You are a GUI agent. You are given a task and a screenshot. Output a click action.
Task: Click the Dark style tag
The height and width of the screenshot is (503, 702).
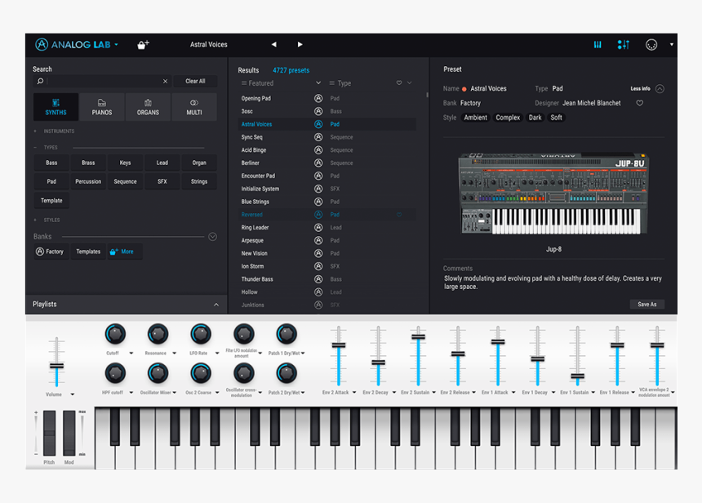[535, 118]
